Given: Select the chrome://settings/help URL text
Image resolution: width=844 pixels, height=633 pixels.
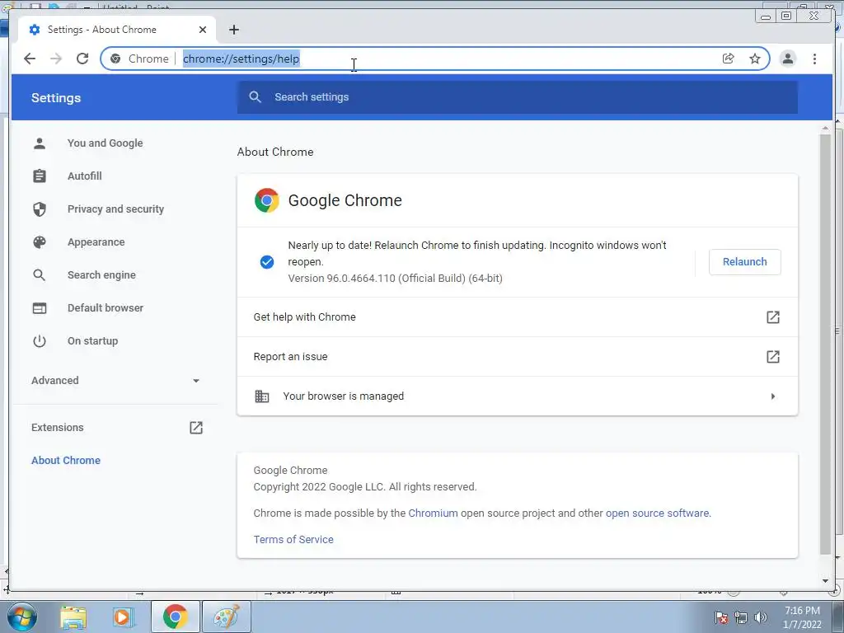Looking at the screenshot, I should (x=241, y=59).
